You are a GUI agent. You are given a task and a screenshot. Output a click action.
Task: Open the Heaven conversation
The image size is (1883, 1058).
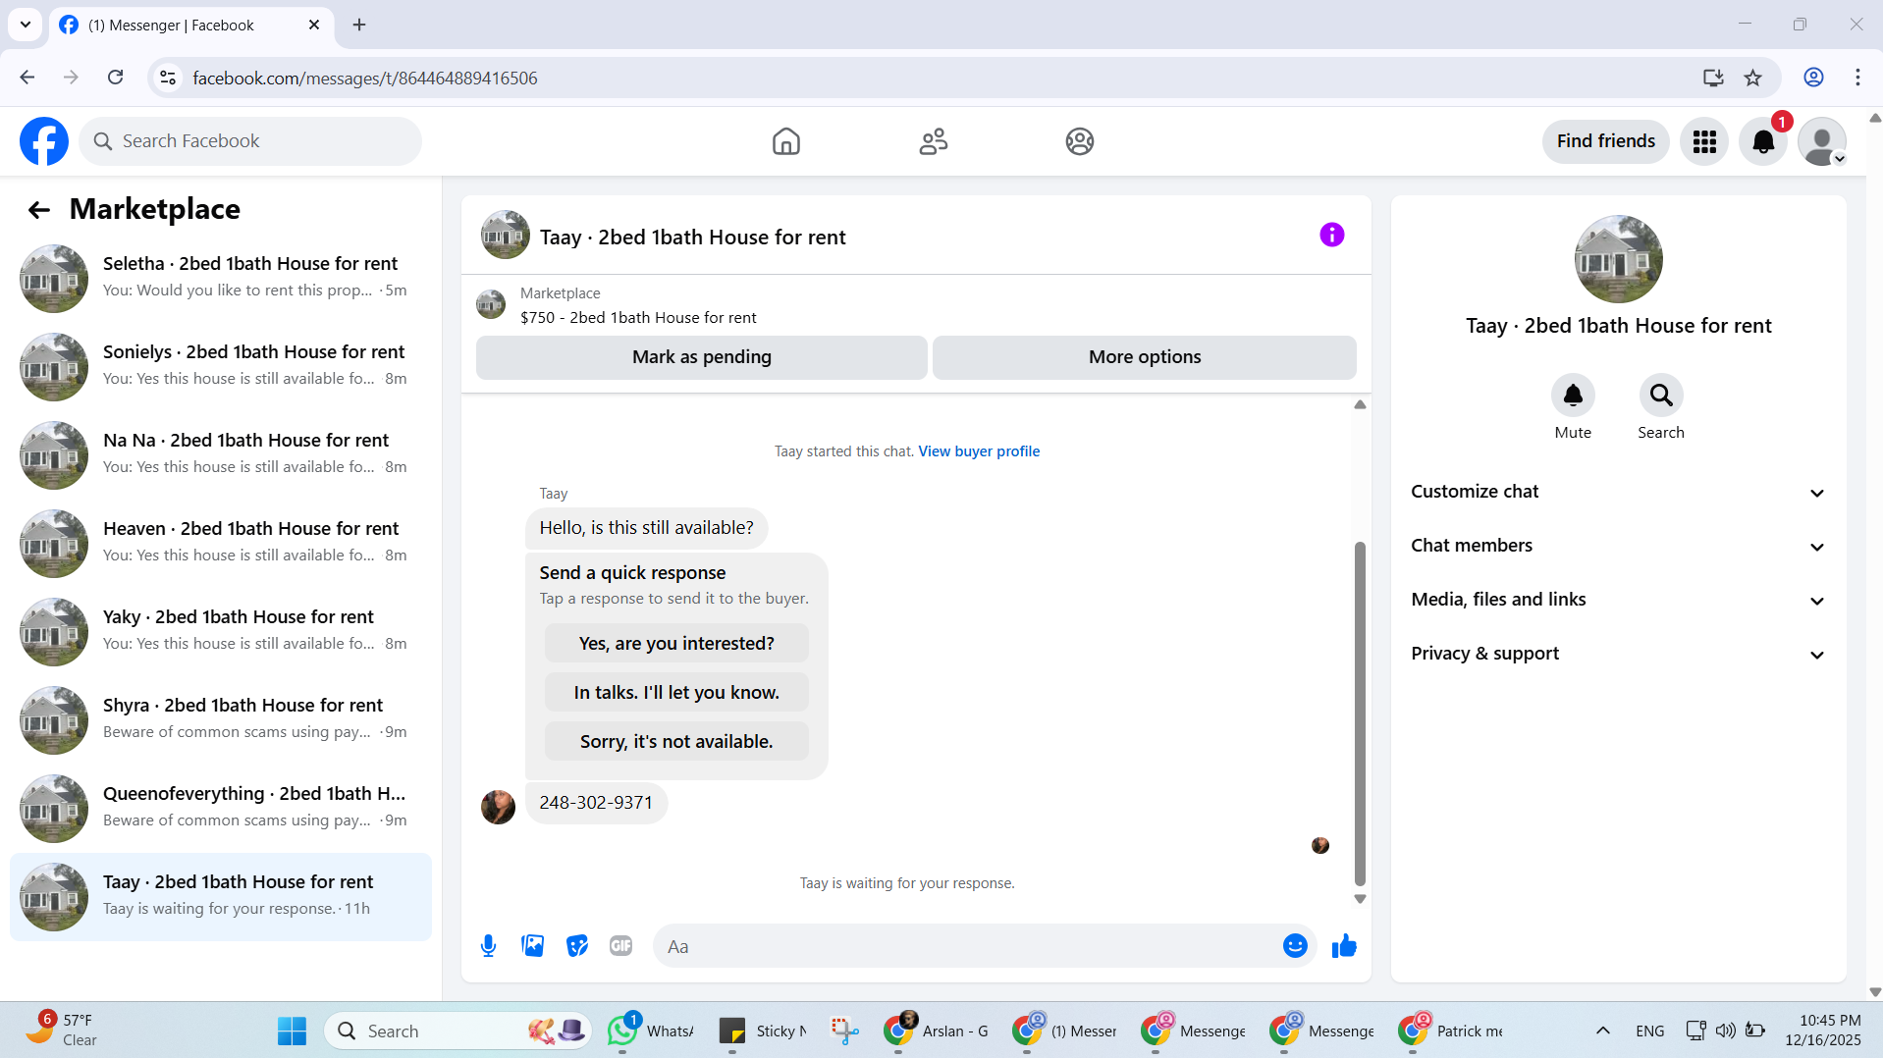221,544
